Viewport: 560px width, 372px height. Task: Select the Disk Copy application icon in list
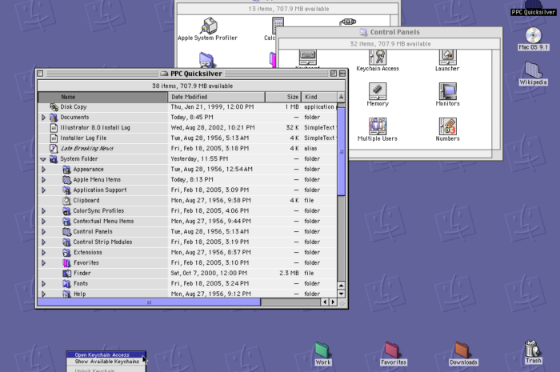point(54,106)
